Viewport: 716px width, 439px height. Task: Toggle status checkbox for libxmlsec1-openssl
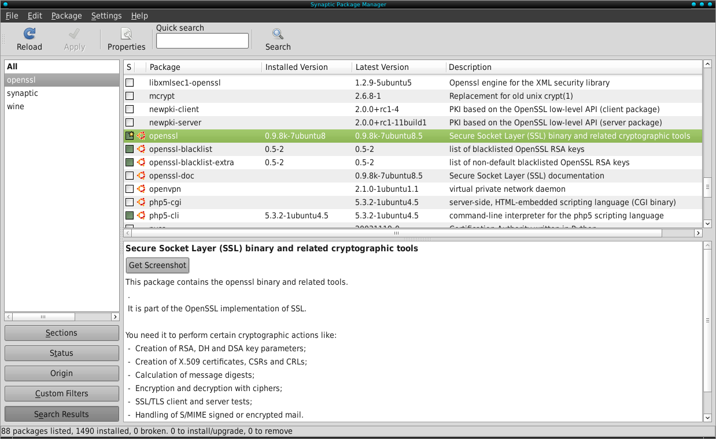pyautogui.click(x=130, y=83)
